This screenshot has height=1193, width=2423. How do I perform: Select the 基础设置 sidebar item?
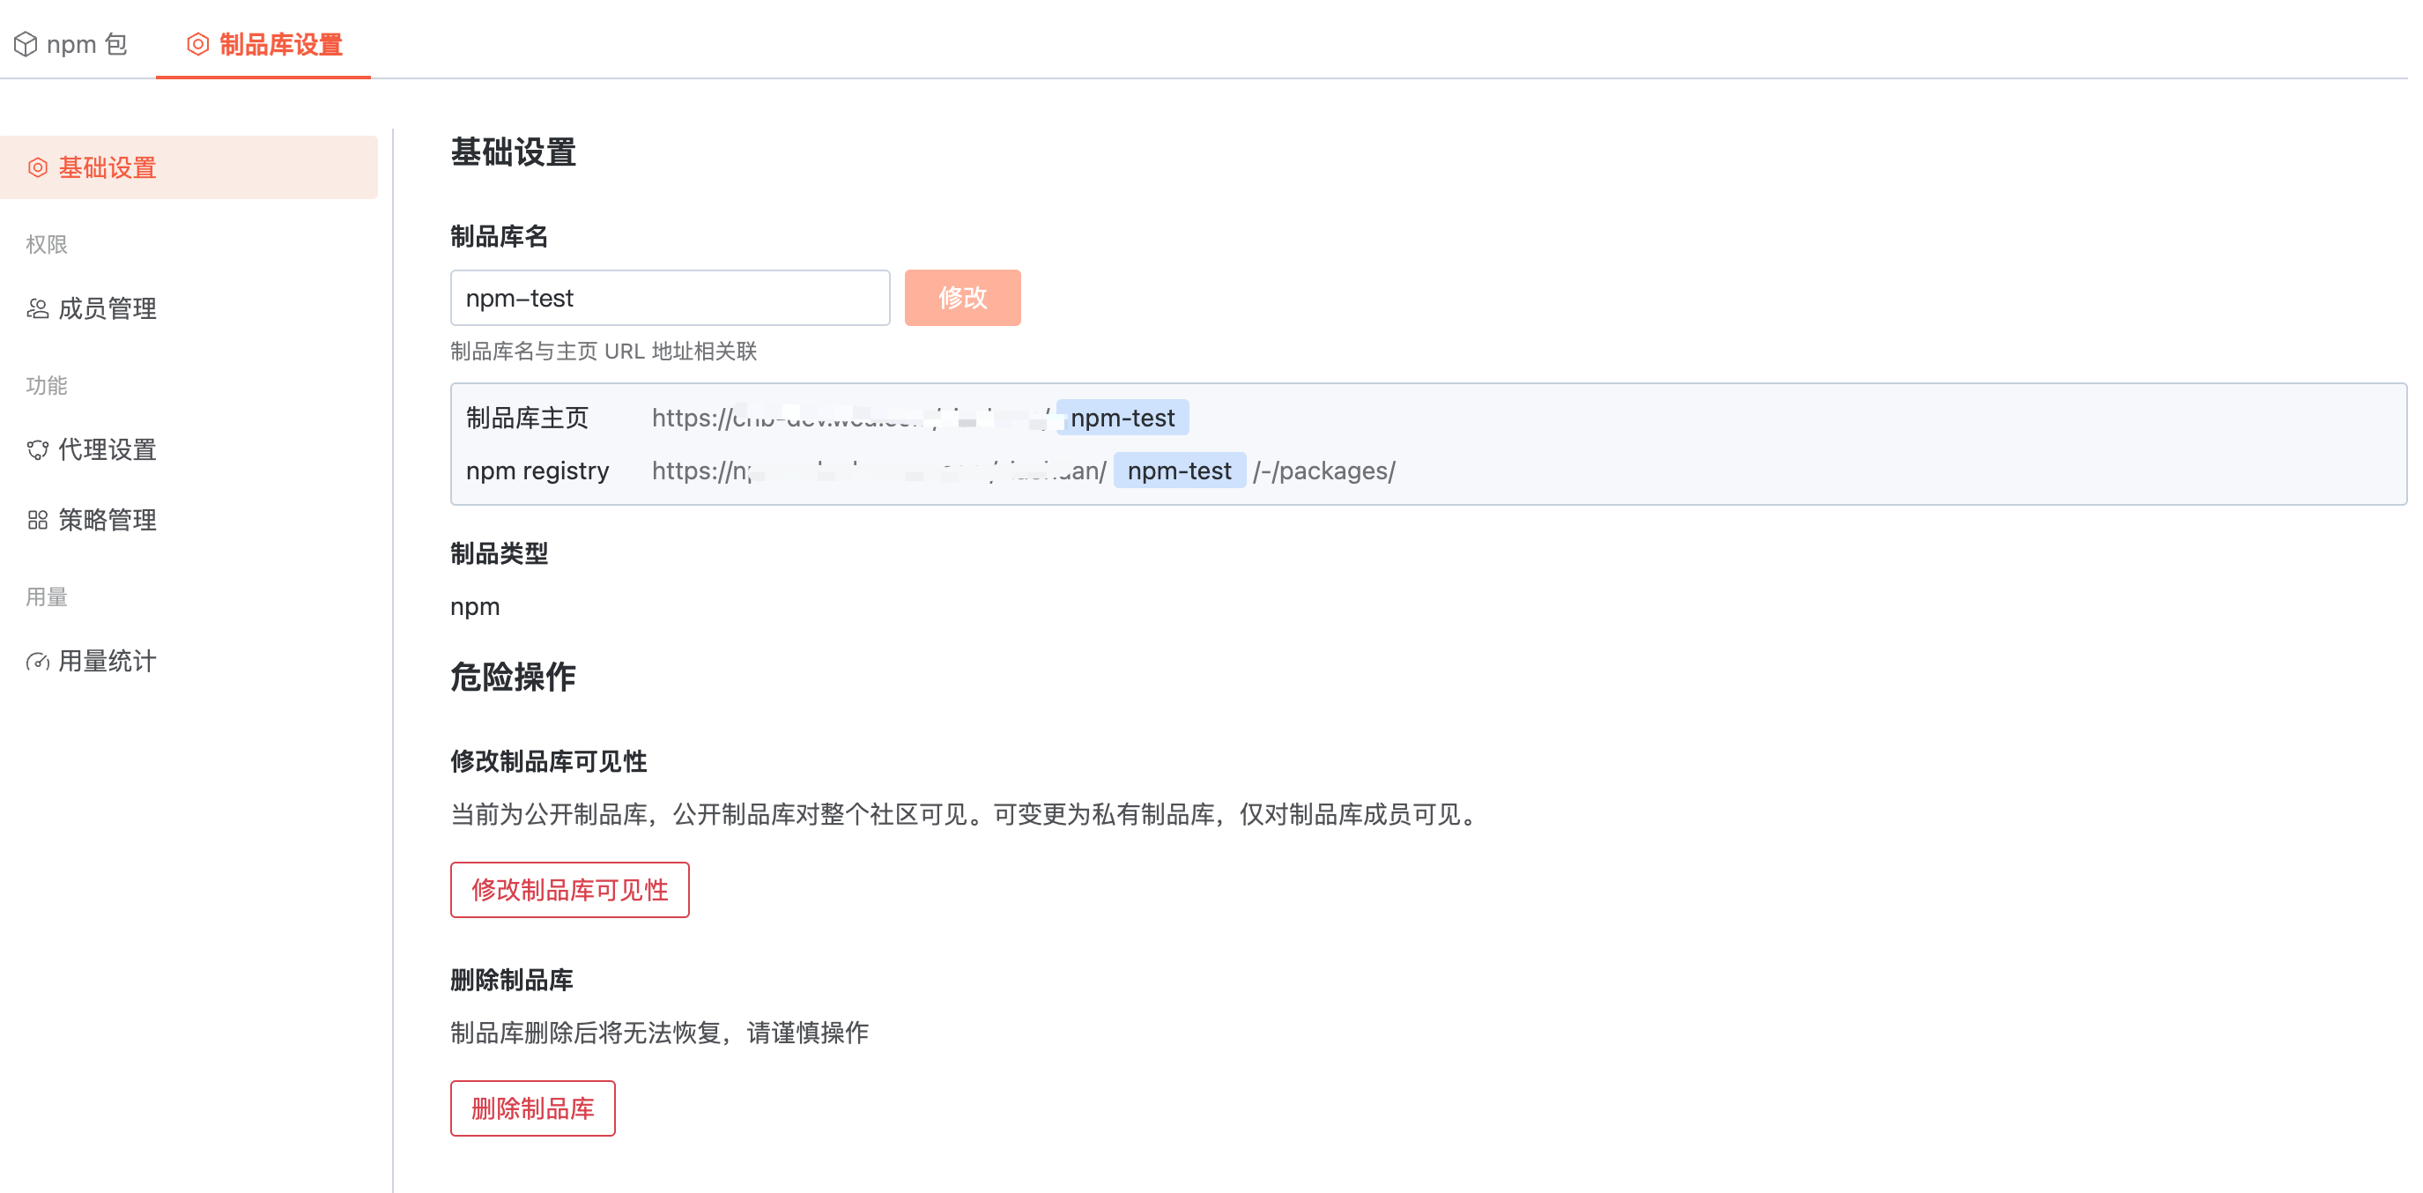107,167
